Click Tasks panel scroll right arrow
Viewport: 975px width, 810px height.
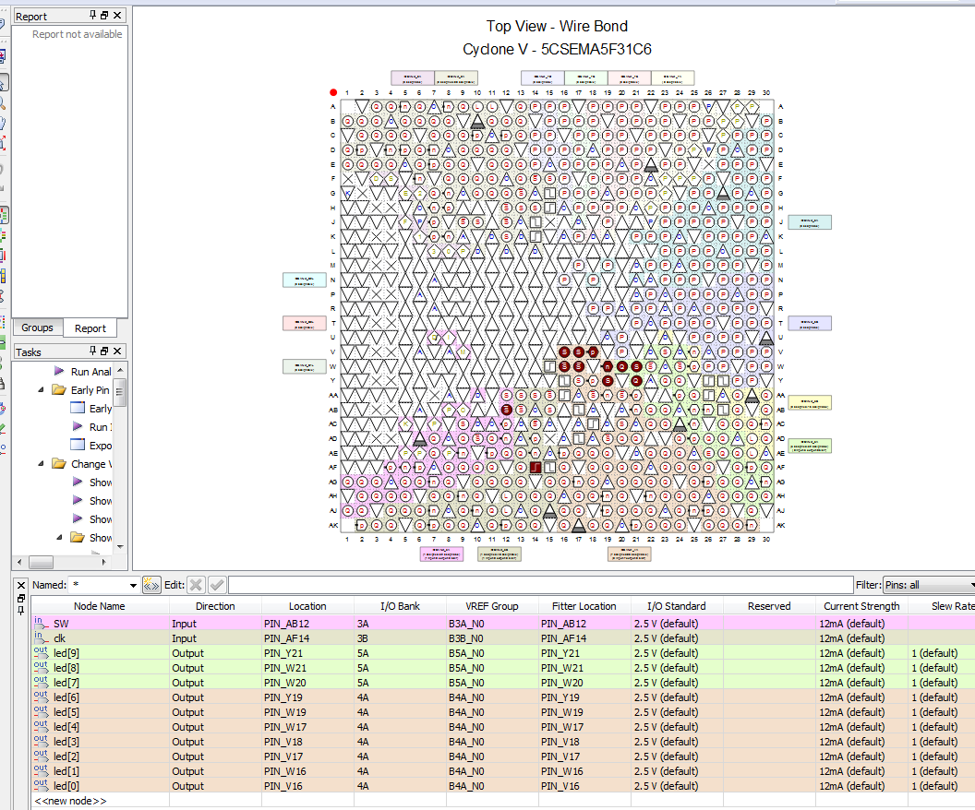click(x=103, y=562)
